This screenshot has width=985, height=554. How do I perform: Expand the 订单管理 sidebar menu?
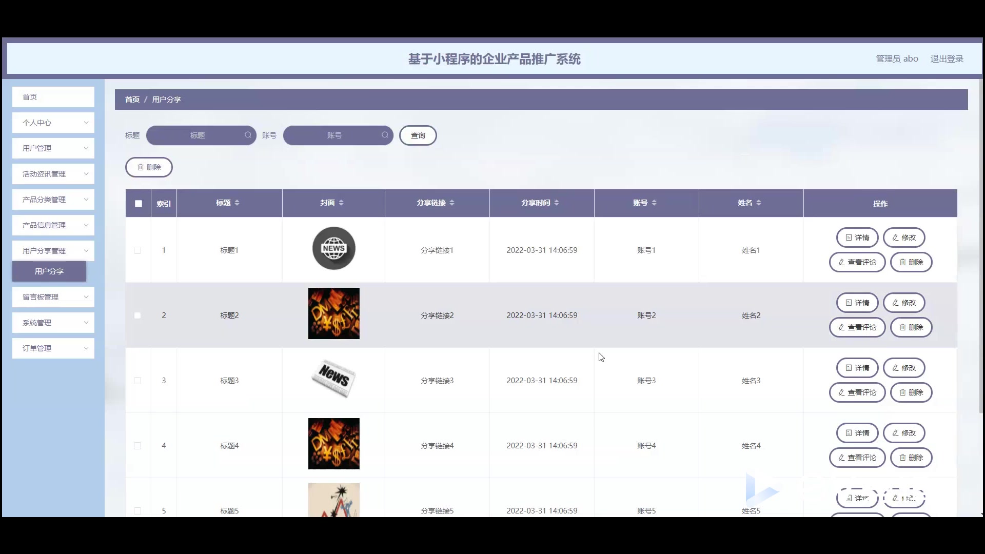(x=53, y=348)
